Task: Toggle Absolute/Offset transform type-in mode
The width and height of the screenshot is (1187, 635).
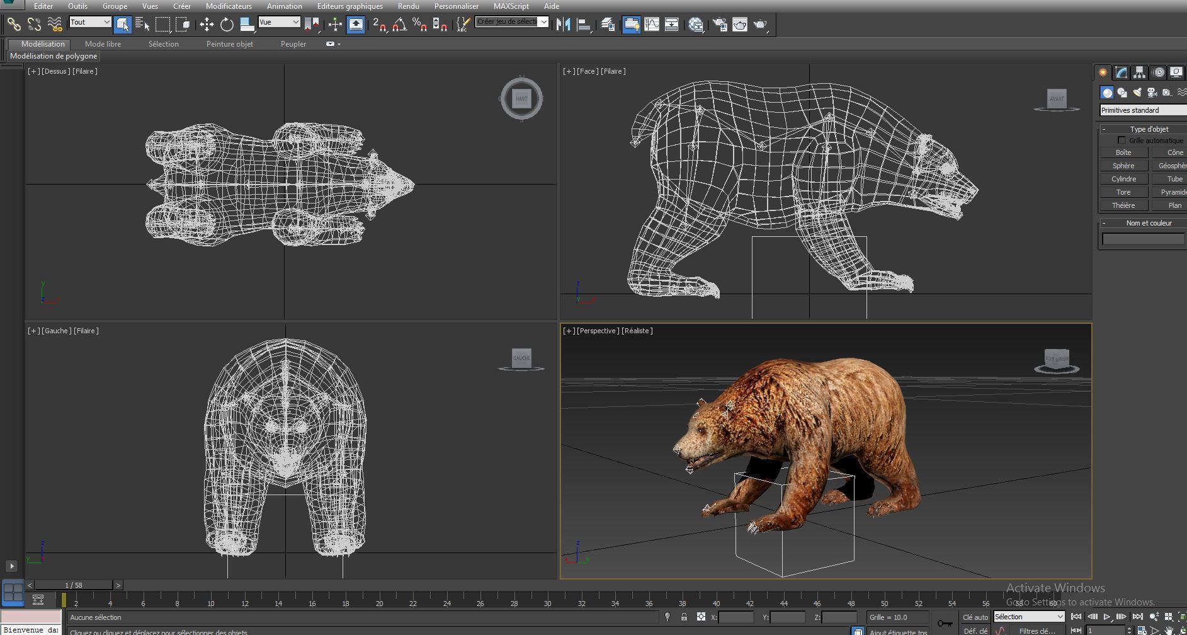Action: tap(701, 617)
